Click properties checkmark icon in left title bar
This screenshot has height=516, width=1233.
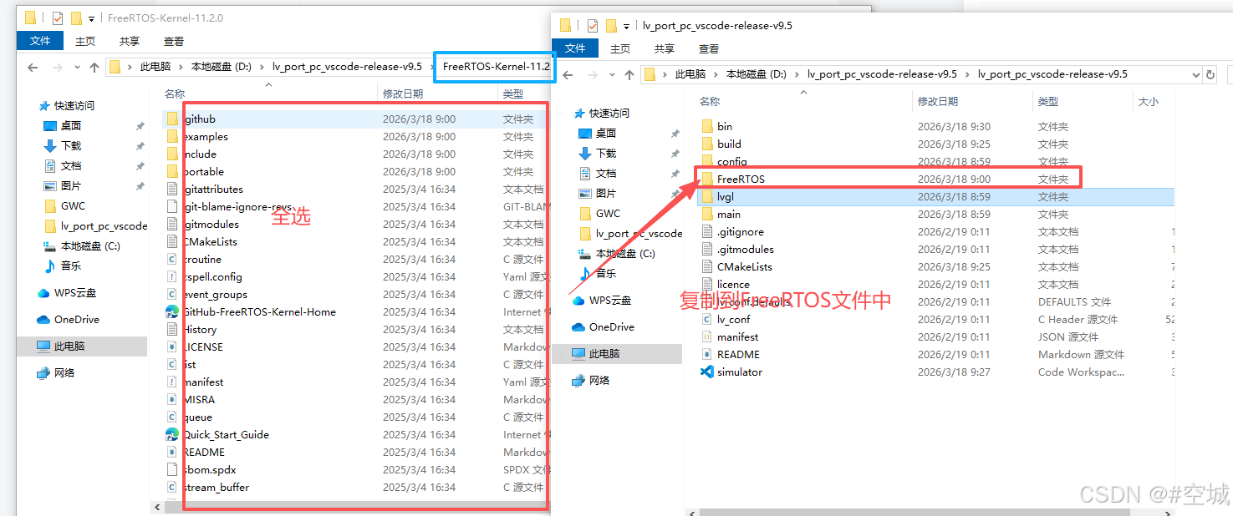point(58,18)
